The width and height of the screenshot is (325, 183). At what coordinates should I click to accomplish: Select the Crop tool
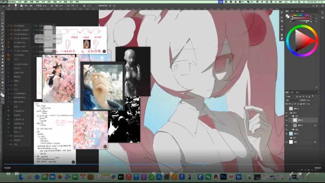pos(3,26)
